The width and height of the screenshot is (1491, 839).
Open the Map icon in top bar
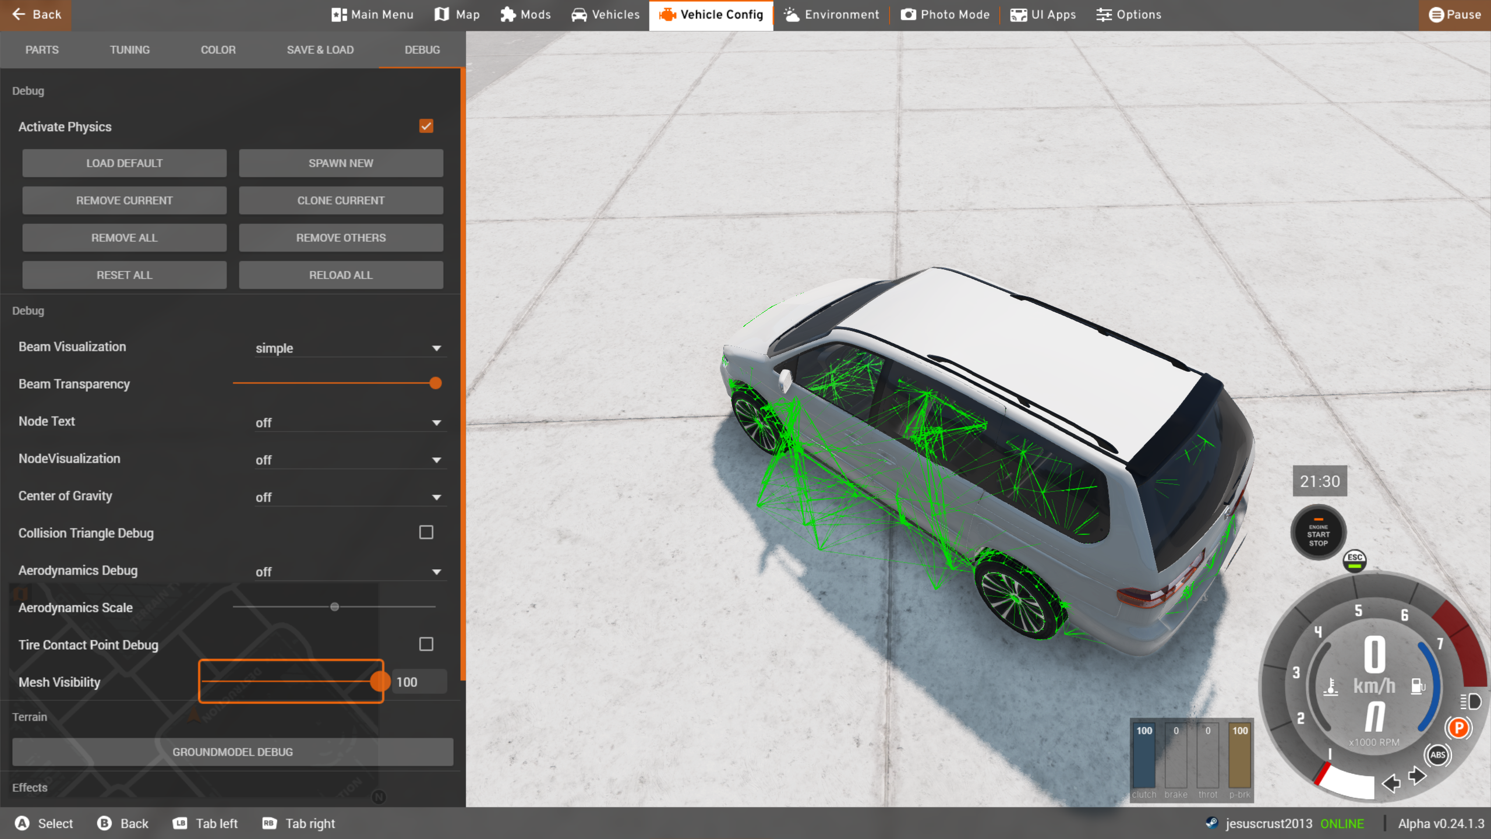442,15
